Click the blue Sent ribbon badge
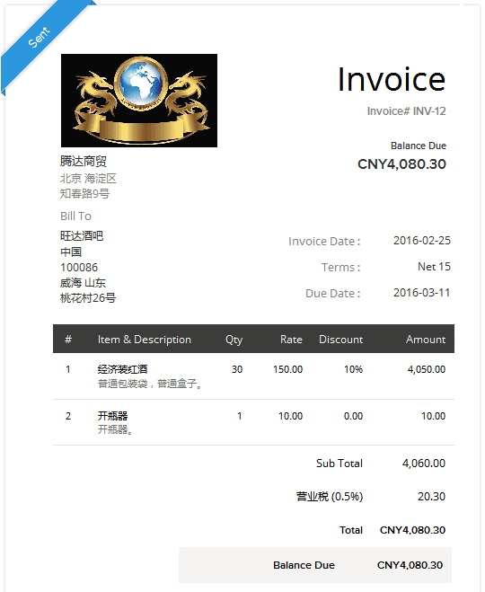Screen dimensions: 485x592 pos(39,37)
